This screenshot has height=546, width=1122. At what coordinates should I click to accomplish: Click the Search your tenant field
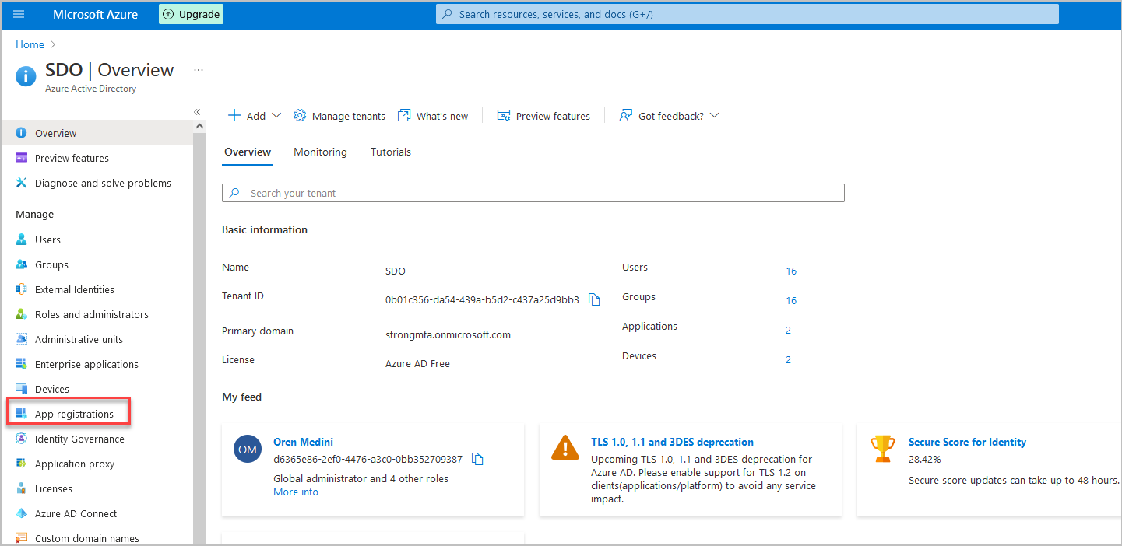533,193
